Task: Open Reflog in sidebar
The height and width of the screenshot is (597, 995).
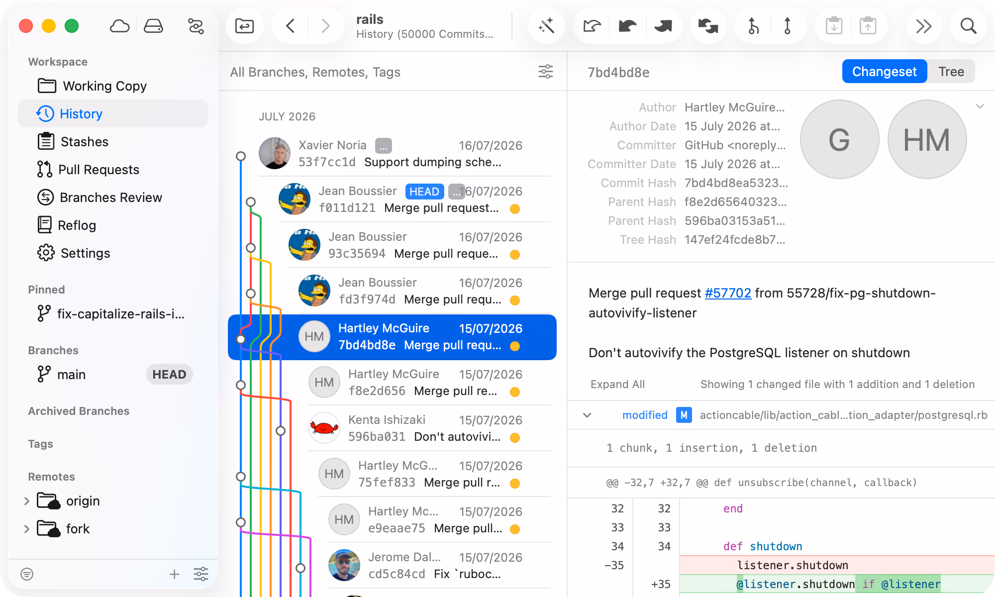Action: (113, 225)
